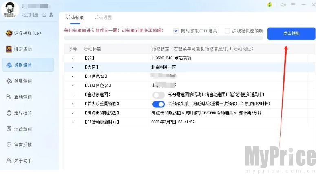Select the 【CF角色名】 row title
The width and height of the screenshot is (316, 174).
coord(96,76)
